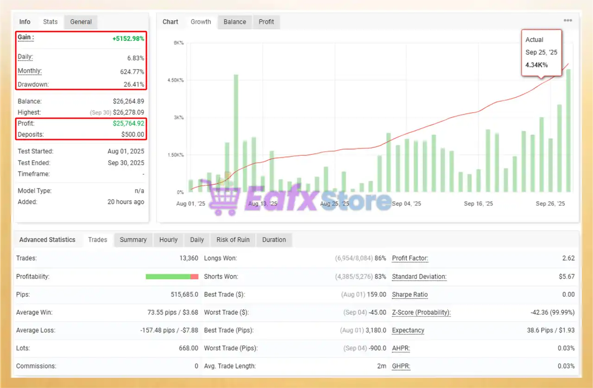
Task: Switch to the Info tab
Action: pos(25,21)
